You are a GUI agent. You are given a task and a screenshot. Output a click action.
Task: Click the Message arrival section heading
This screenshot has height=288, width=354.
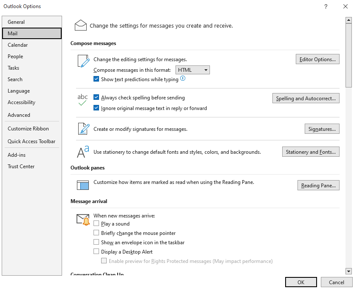tap(89, 201)
